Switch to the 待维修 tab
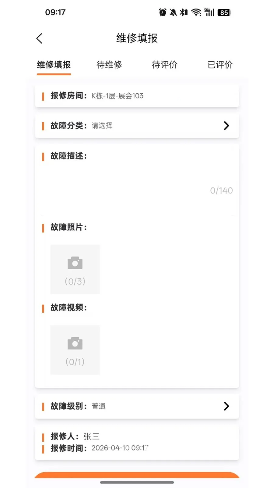This screenshot has height=488, width=274. [109, 65]
